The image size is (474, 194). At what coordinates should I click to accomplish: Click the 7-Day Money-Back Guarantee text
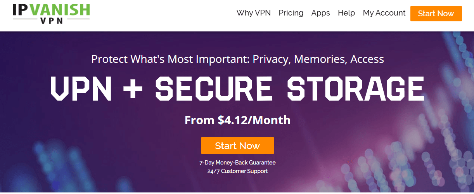(237, 163)
